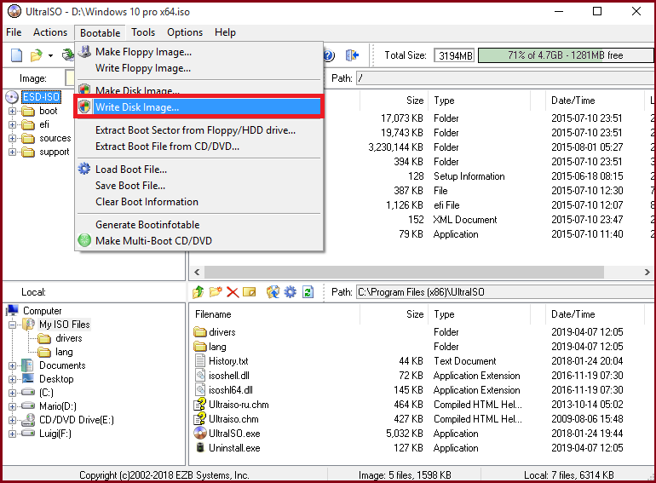The image size is (656, 483).
Task: Click the UltraISO.exe disc file icon
Action: click(x=200, y=434)
